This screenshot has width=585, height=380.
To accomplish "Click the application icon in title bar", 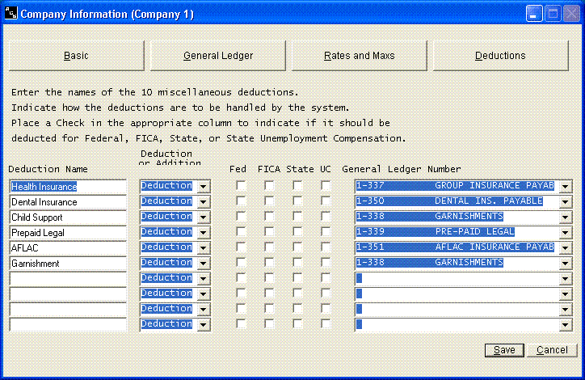I will tap(10, 14).
